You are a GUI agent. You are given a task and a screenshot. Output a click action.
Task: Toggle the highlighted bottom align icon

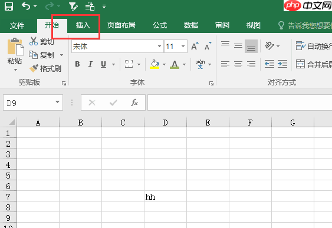(x=251, y=46)
